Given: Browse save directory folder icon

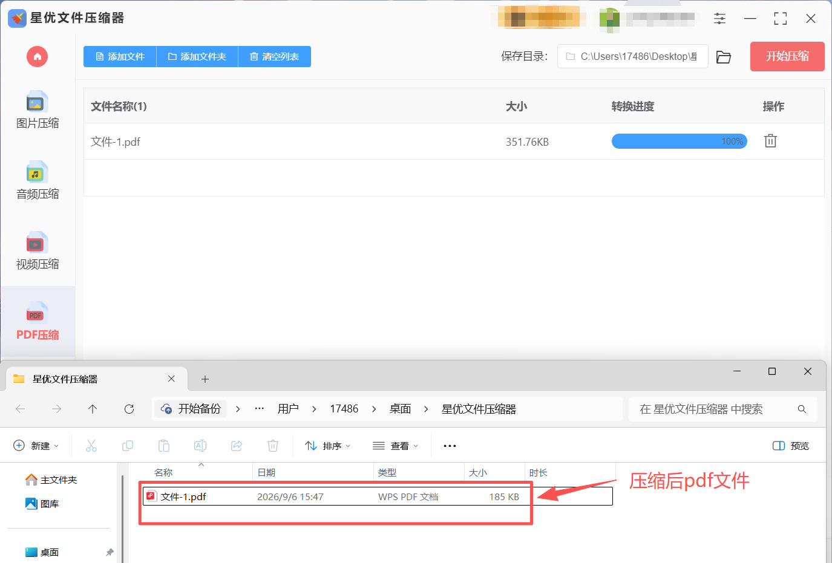Looking at the screenshot, I should pyautogui.click(x=724, y=57).
